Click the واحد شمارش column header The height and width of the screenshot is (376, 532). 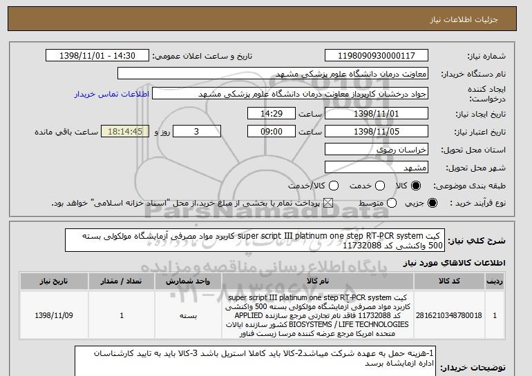(x=188, y=281)
